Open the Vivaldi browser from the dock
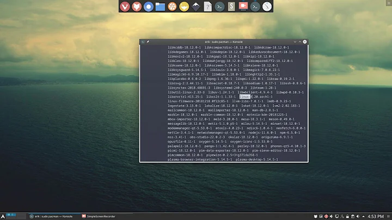The image size is (392, 220). coord(125,7)
